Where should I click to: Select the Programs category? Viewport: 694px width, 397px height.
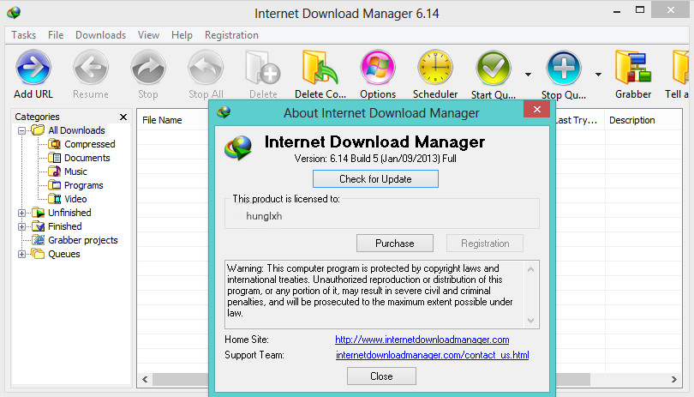(x=75, y=185)
